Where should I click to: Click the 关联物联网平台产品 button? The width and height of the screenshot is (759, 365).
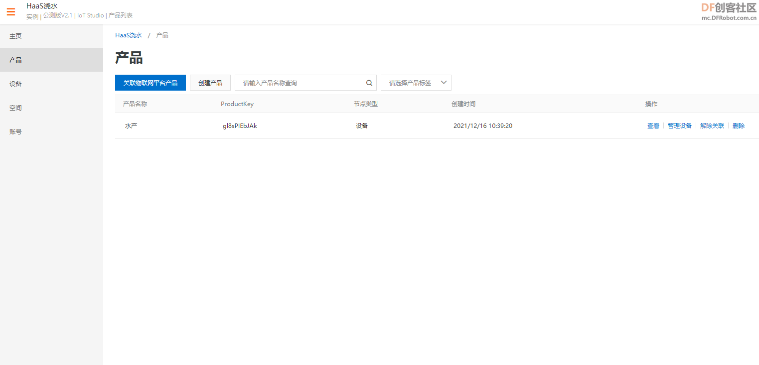click(x=151, y=83)
